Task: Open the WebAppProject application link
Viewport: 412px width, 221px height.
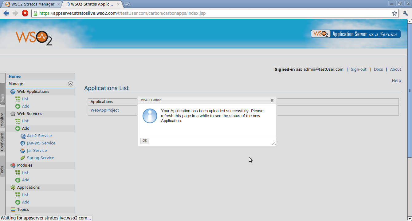Action: (x=104, y=110)
